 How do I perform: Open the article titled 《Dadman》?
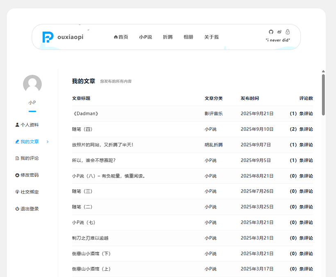[85, 114]
